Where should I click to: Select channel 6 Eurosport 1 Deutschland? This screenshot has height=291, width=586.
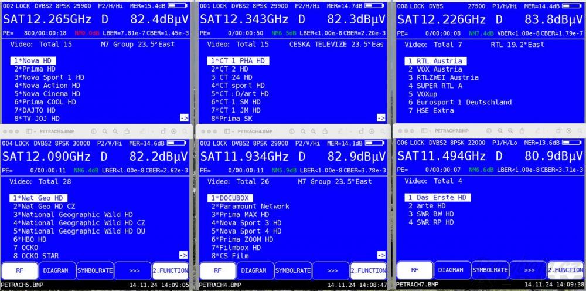(460, 102)
